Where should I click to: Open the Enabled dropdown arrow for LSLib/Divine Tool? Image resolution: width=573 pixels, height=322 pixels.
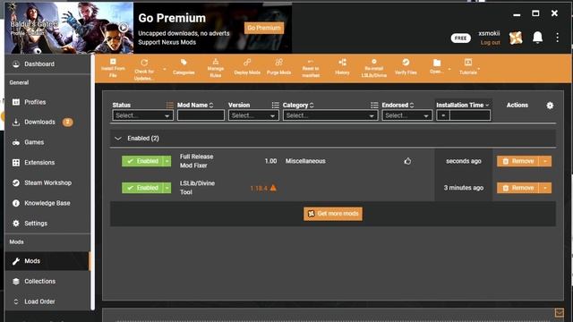tap(167, 188)
